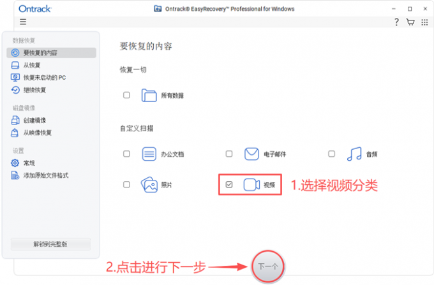Click the 音频 music note icon
Image resolution: width=434 pixels, height=285 pixels.
tap(354, 154)
